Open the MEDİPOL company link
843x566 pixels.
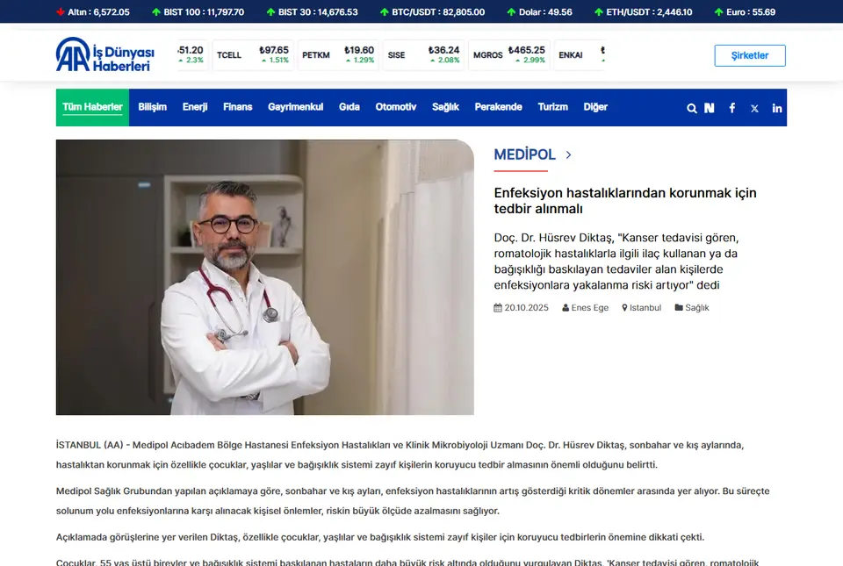point(525,154)
